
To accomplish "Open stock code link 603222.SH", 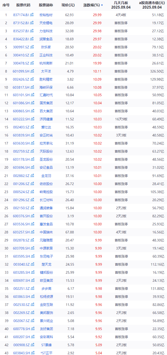I will 21,119.
